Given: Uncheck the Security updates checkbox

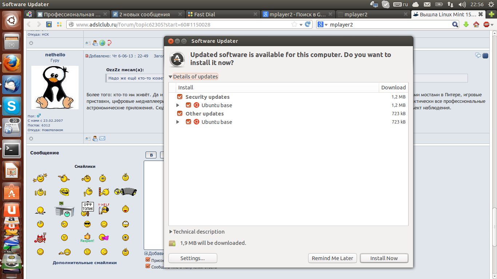Looking at the screenshot, I should pyautogui.click(x=179, y=97).
